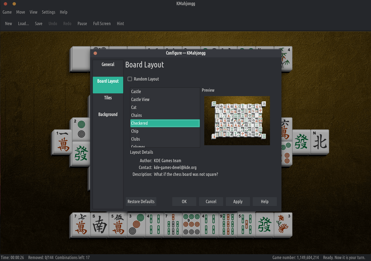371x261 pixels.
Task: Click Hint in the toolbar
Action: coord(120,23)
